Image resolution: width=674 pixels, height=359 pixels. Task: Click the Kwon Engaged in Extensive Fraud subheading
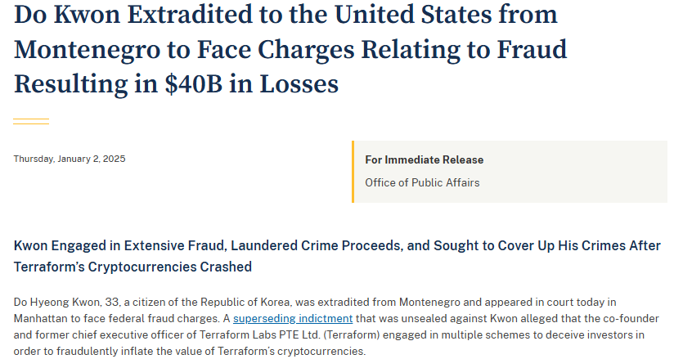(337, 256)
